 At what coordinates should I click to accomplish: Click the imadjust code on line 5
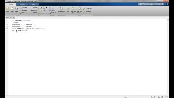29,28
